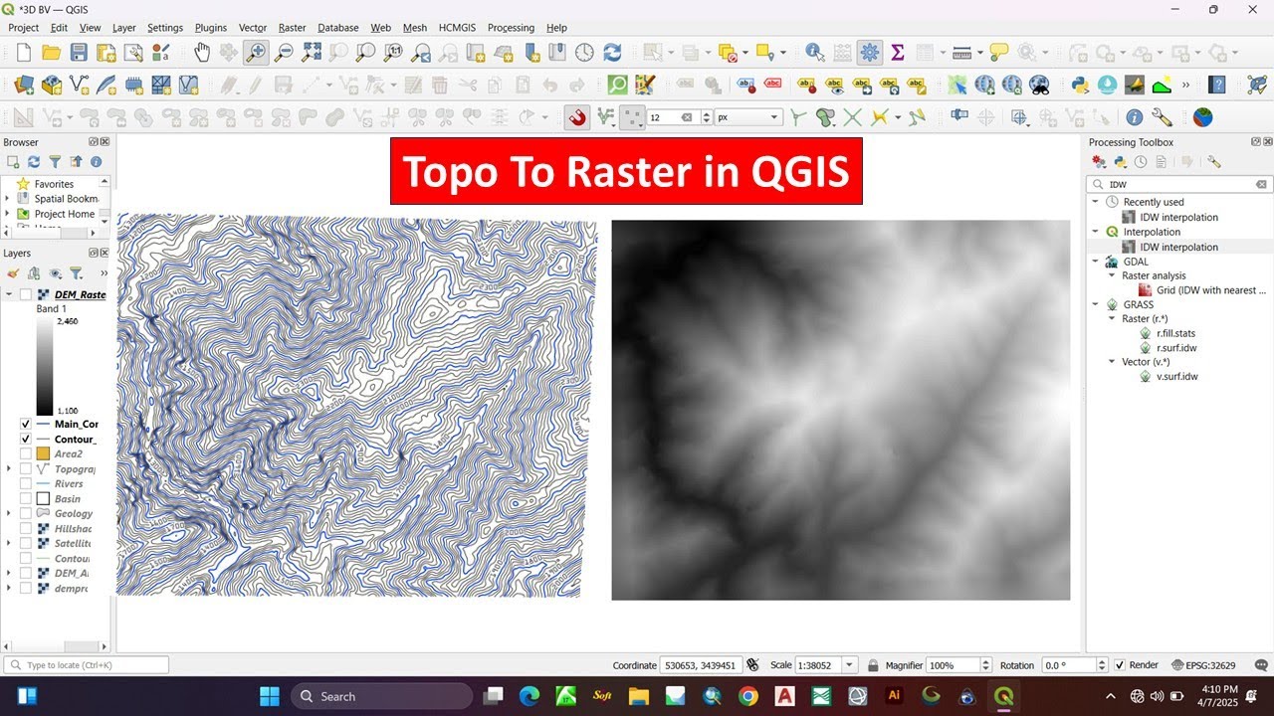
Task: Select IDW interpolation under Interpolation group
Action: [x=1178, y=247]
